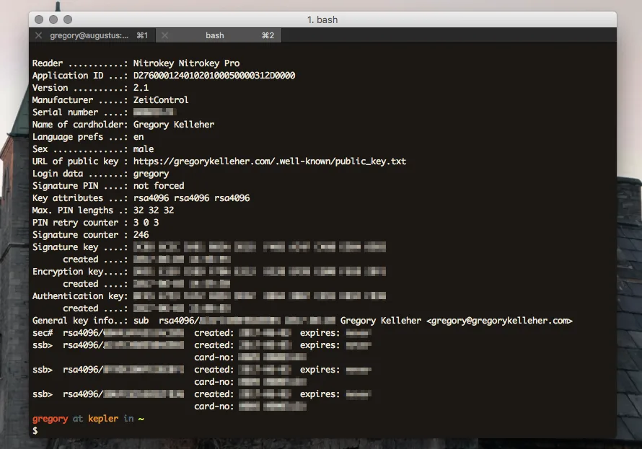Click the Signature counter value 246
This screenshot has height=449, width=642.
pos(142,234)
